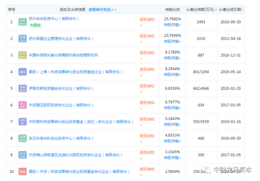Screen dimensions: 260x181
Task: Click the 苏州华丰投资中心 company logo icon
Action: (x=23, y=22)
